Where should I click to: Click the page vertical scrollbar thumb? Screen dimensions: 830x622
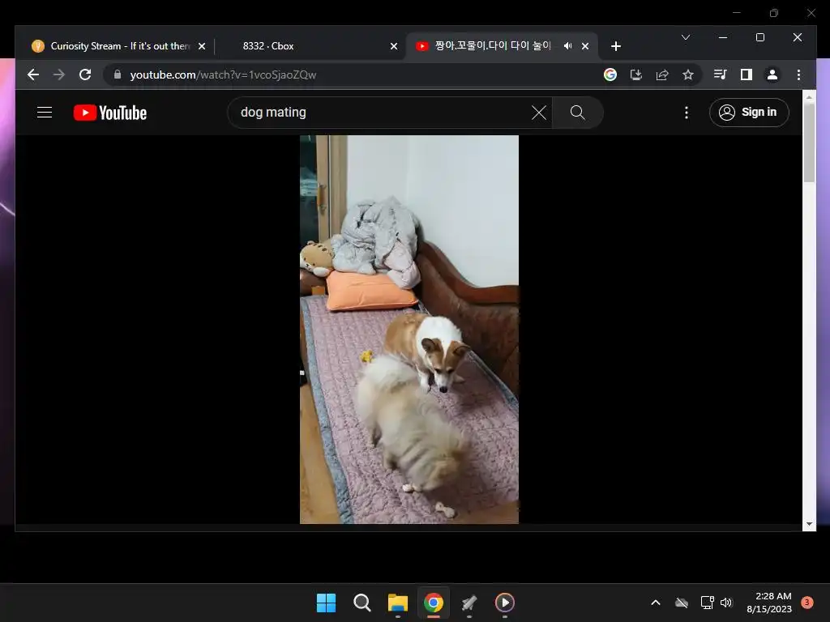(809, 142)
